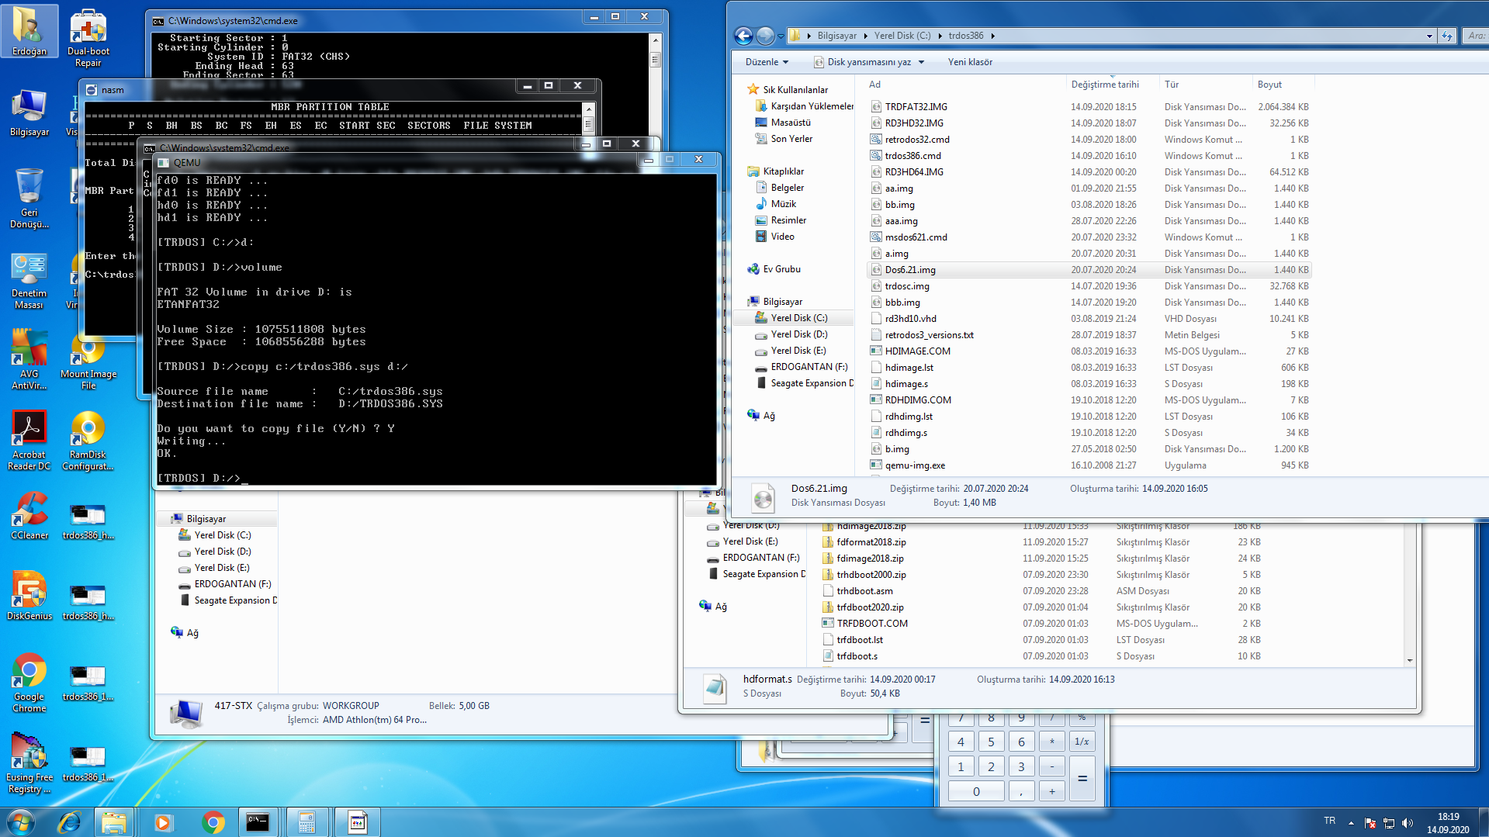Image resolution: width=1489 pixels, height=837 pixels.
Task: Click TR language indicator in tray
Action: click(1329, 821)
